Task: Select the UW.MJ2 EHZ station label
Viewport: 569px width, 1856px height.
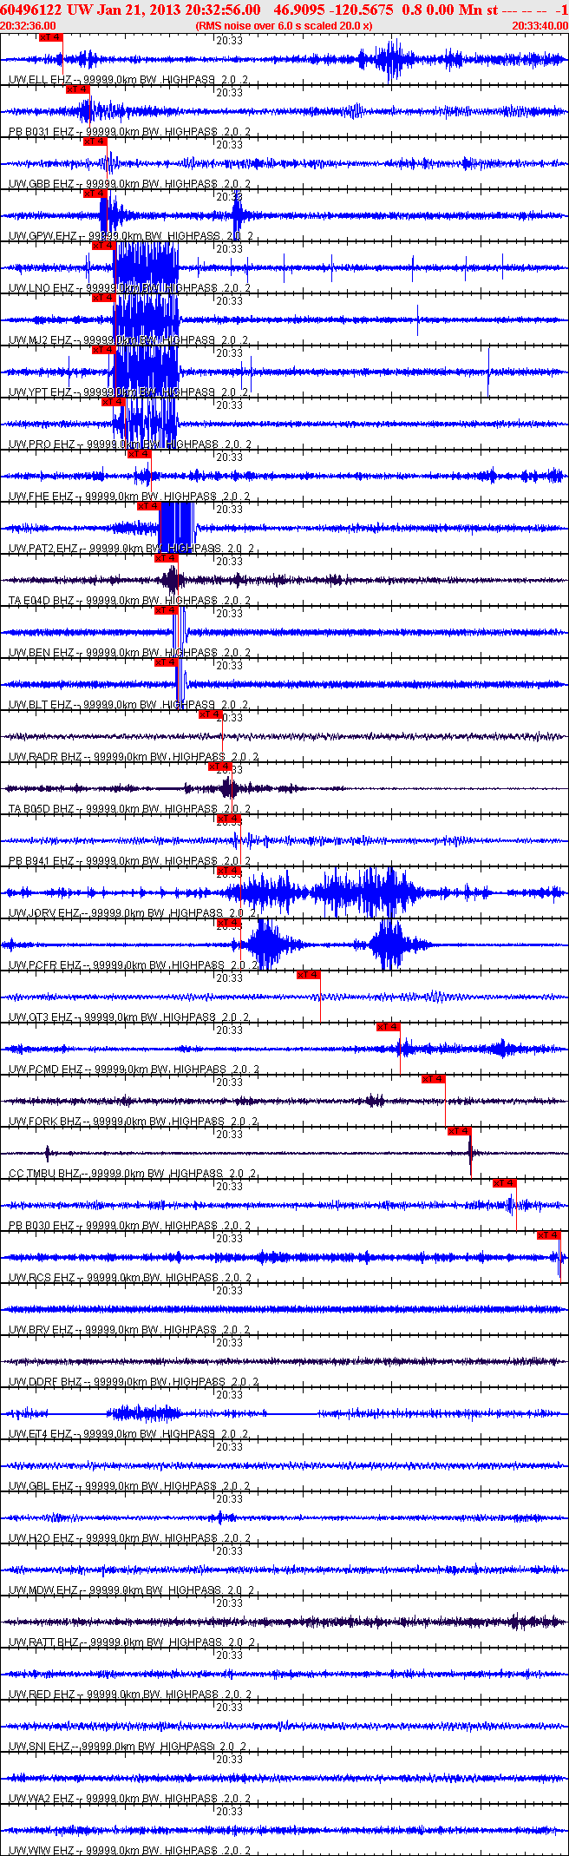Action: point(41,340)
